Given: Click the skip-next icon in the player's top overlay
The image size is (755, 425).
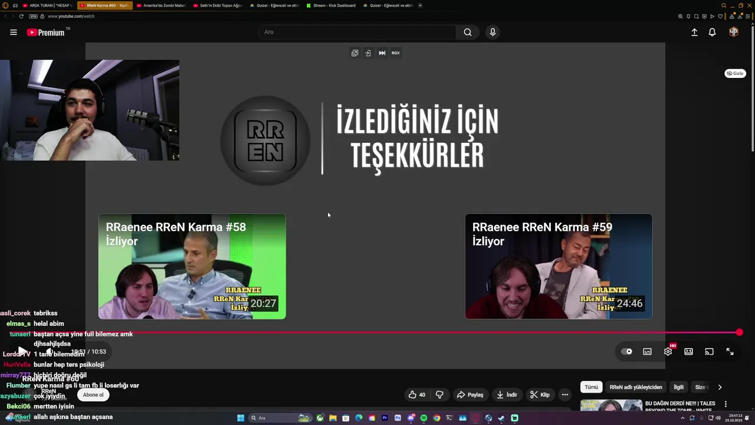Looking at the screenshot, I should [x=382, y=53].
